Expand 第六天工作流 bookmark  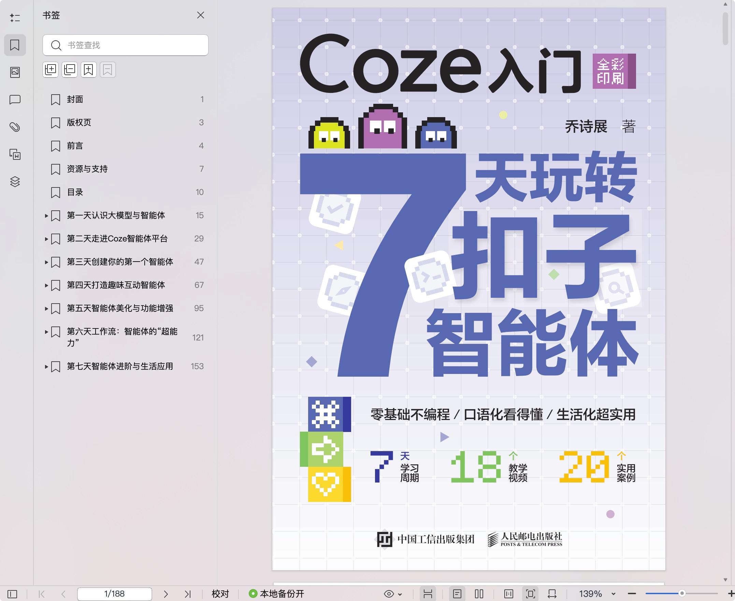pos(46,332)
